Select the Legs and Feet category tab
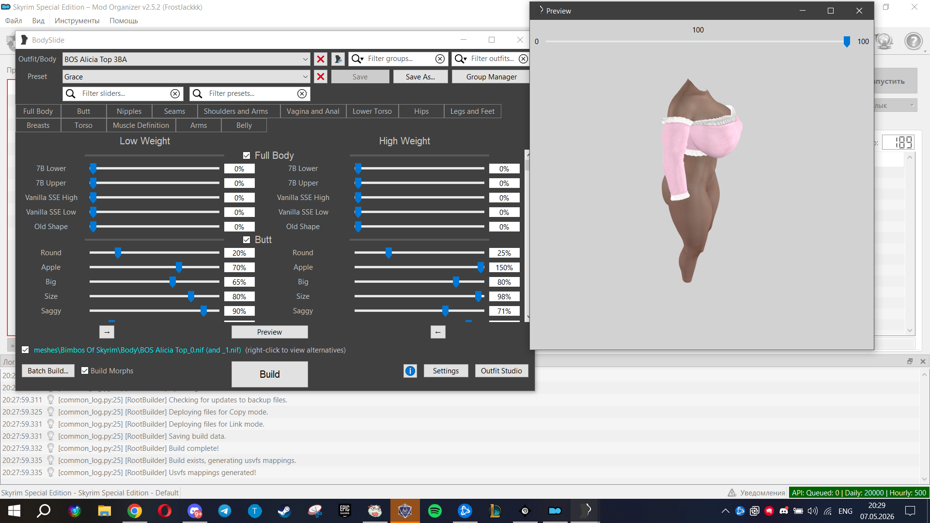The image size is (930, 523). click(472, 111)
